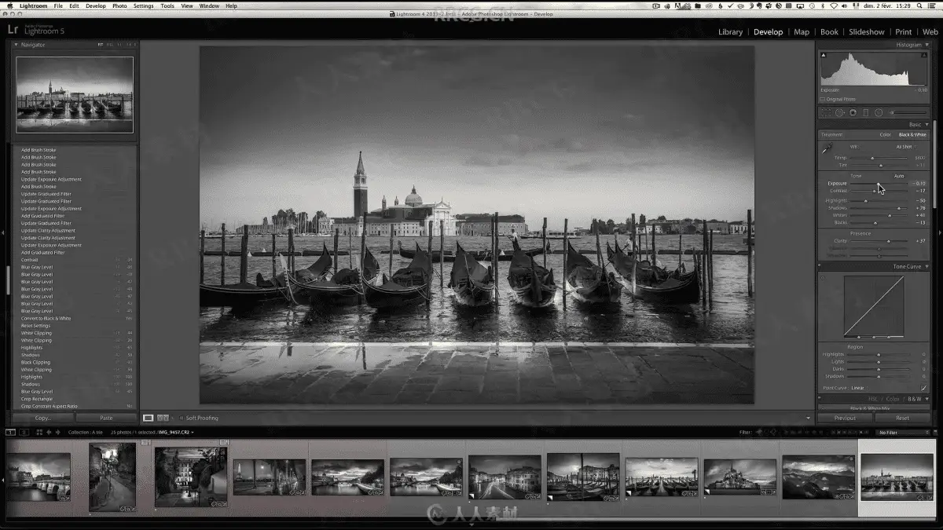The width and height of the screenshot is (943, 530).
Task: Set treatment to Black & White
Action: click(912, 135)
